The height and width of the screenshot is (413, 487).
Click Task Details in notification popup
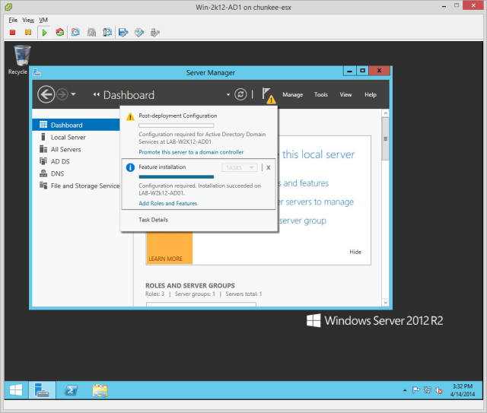click(153, 220)
